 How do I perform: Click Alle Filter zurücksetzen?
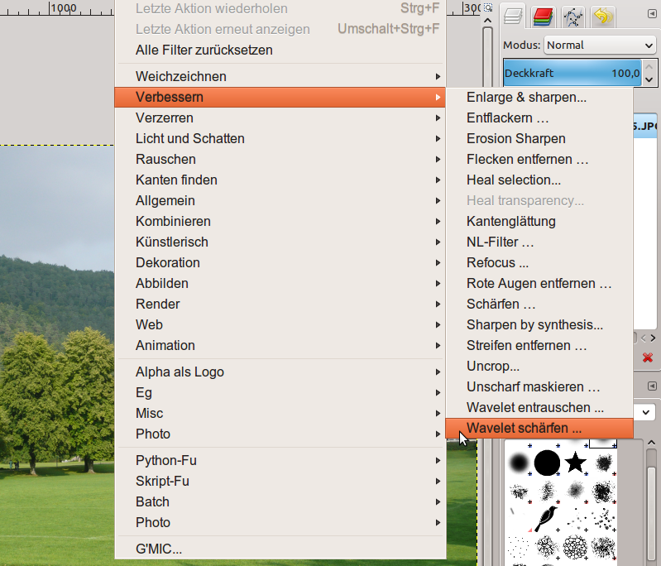(x=280, y=50)
